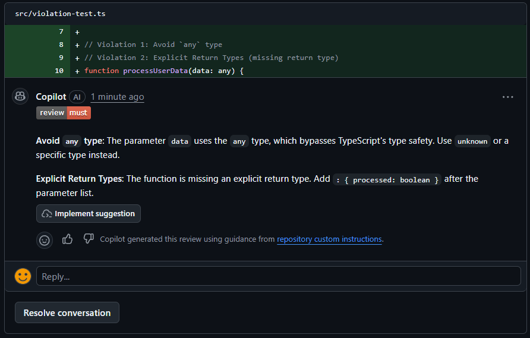Give thumbs down to Copilot's review

pyautogui.click(x=89, y=239)
